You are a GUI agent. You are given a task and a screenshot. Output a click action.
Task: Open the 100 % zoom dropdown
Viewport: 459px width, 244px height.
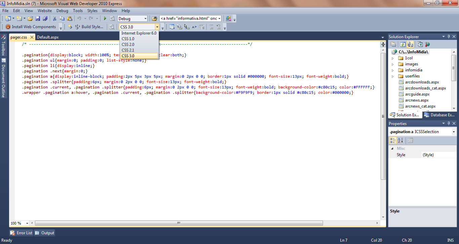(x=27, y=223)
